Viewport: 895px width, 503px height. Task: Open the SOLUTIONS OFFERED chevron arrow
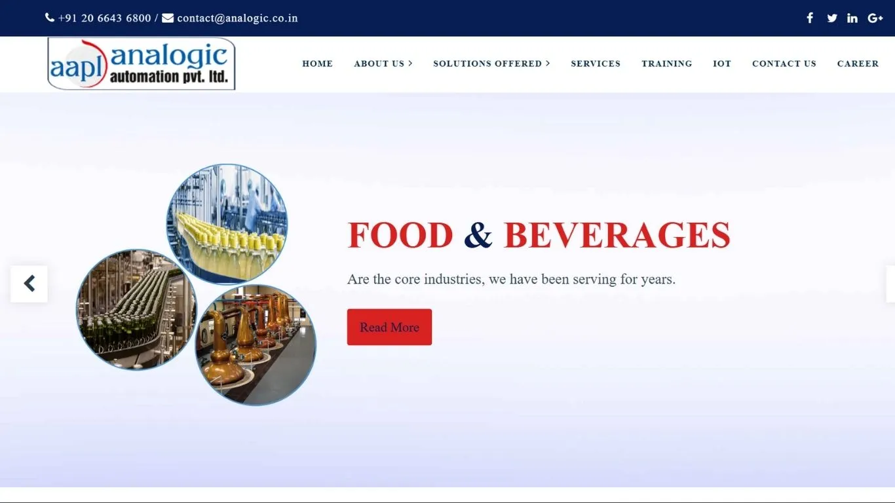548,64
